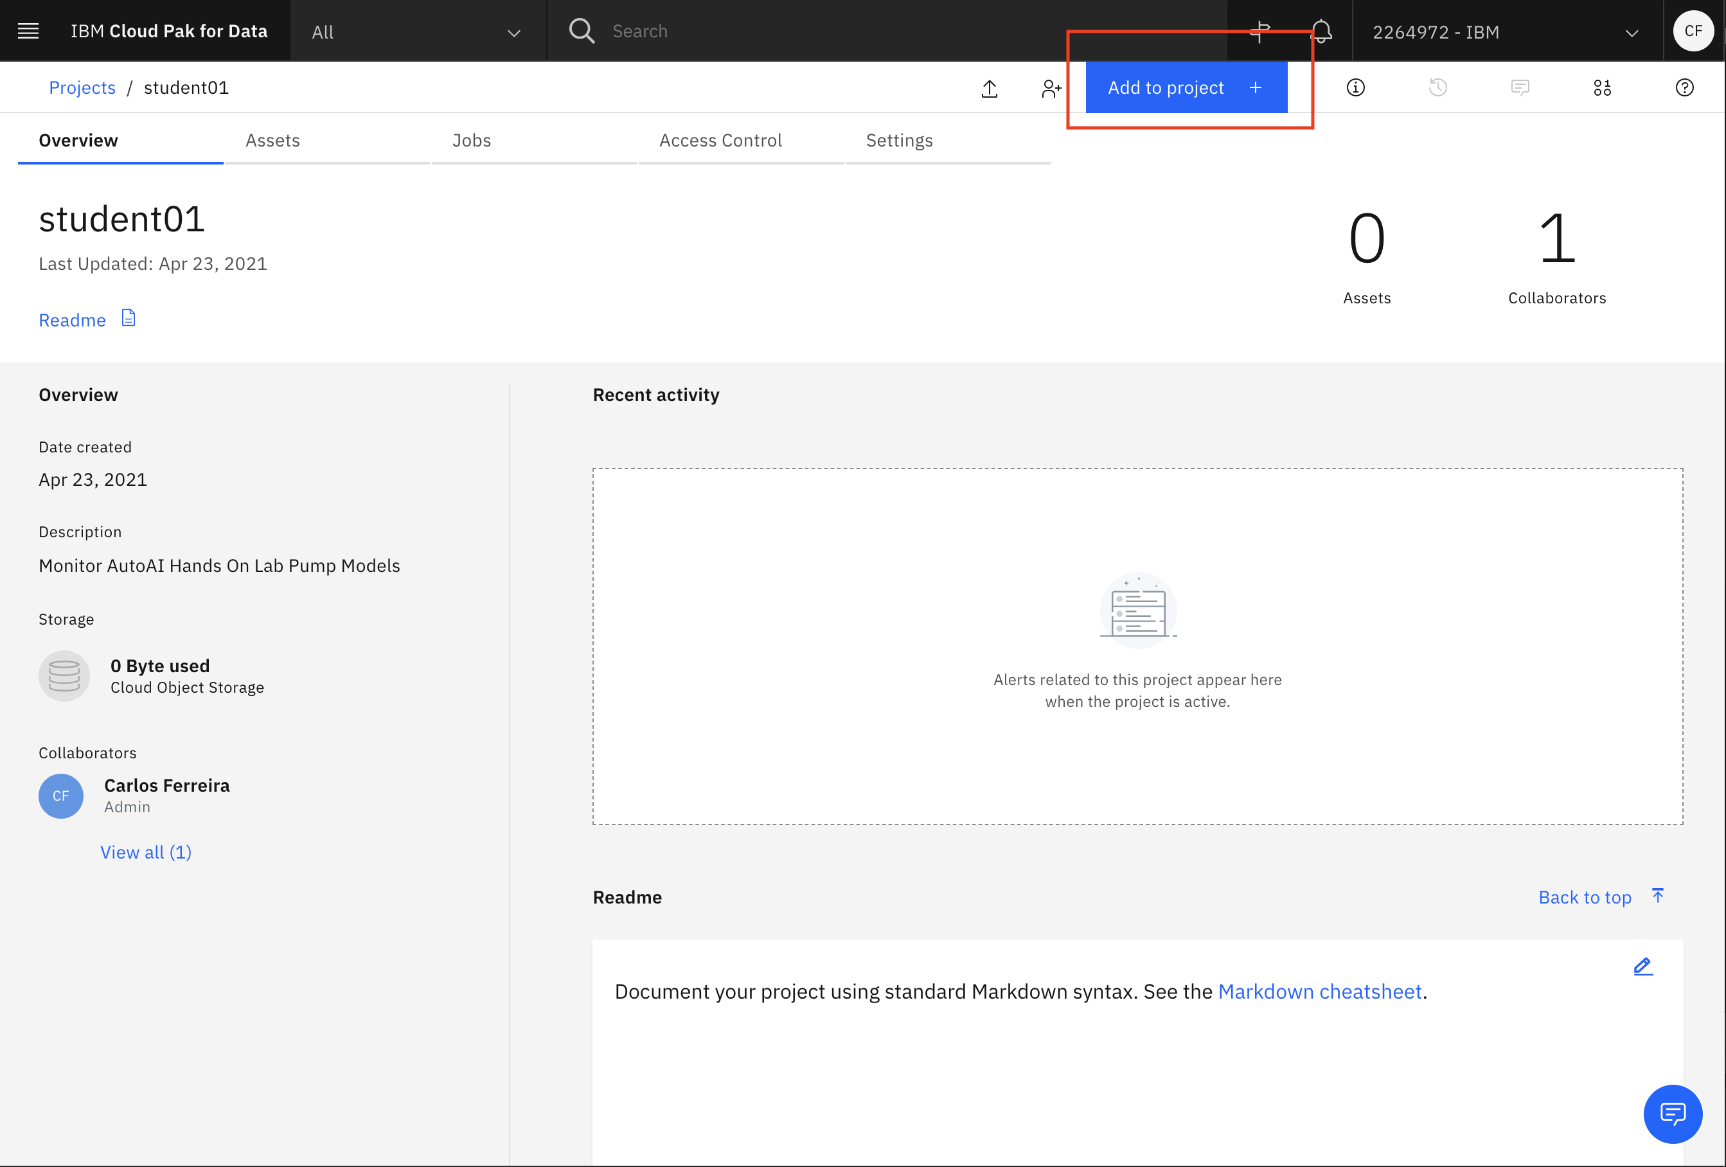The width and height of the screenshot is (1726, 1167).
Task: Expand the 2264972 - IBM account dropdown
Action: [x=1507, y=31]
